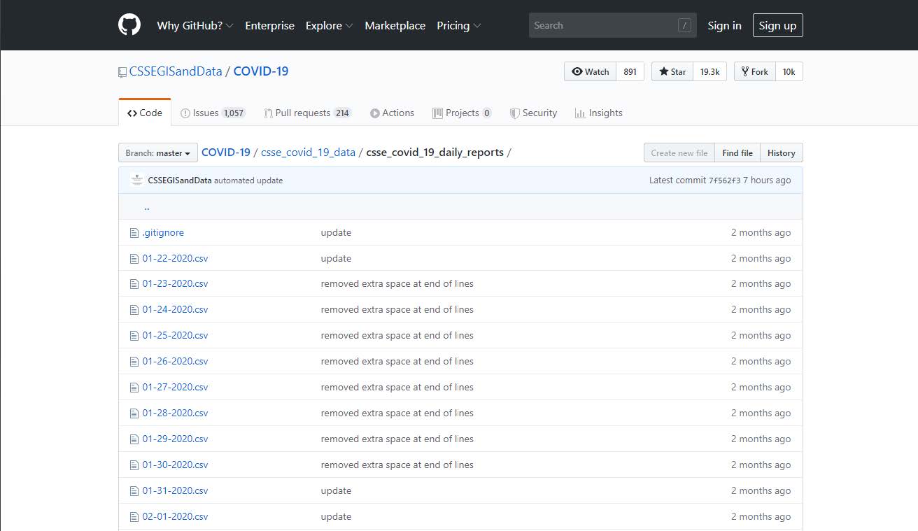Switch to the Pull requests tab
The width and height of the screenshot is (918, 531).
(x=307, y=113)
